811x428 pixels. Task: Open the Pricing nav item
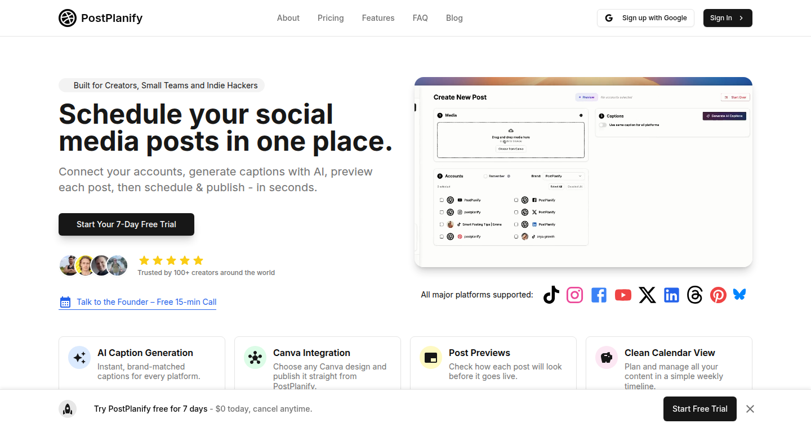tap(331, 18)
